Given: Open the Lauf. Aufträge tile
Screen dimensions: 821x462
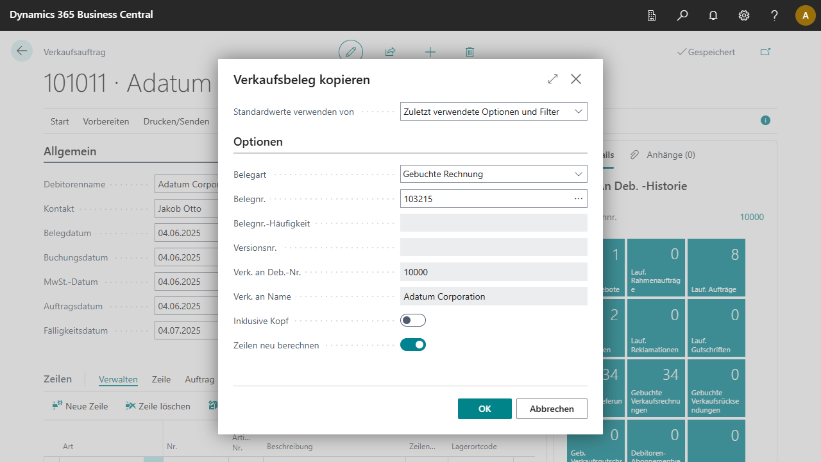Looking at the screenshot, I should [x=716, y=268].
